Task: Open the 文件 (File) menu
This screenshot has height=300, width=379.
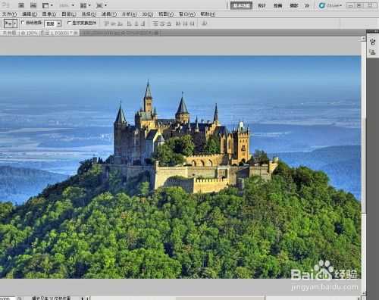Action: pyautogui.click(x=9, y=14)
